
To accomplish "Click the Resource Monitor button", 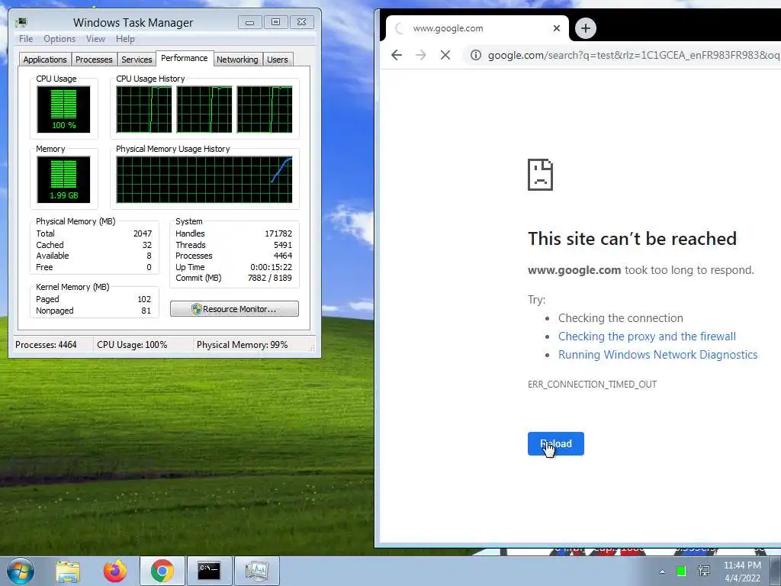I will point(234,309).
